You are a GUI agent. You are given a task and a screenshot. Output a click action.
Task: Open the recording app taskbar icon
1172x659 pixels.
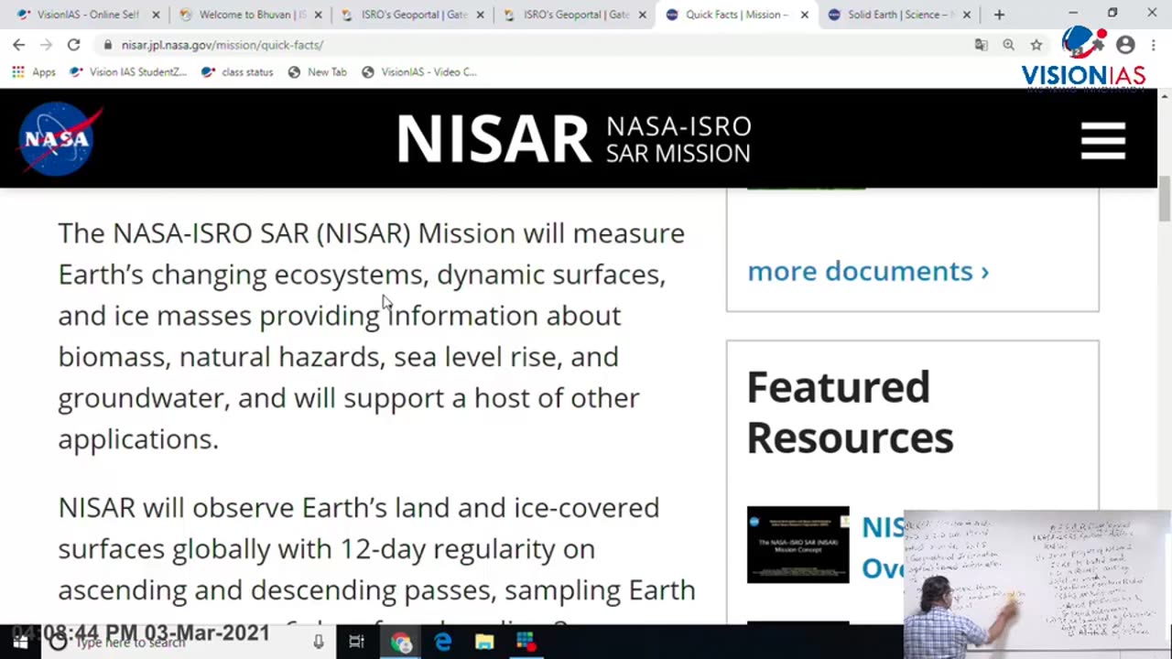coord(525,642)
